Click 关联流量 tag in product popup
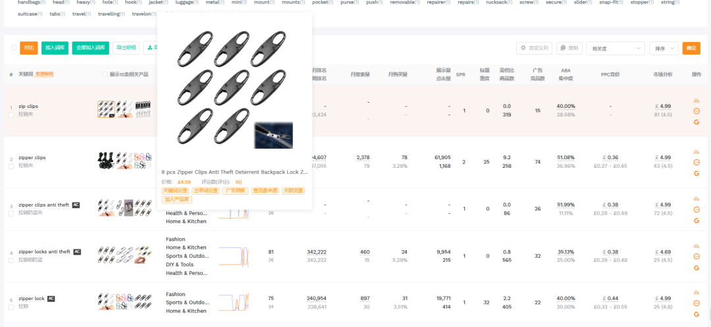 [x=293, y=191]
